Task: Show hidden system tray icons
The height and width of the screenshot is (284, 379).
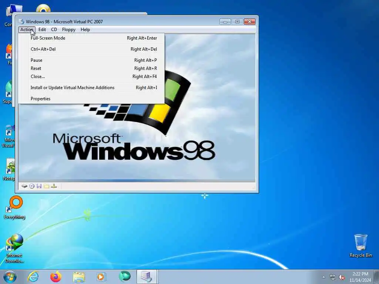Action: click(323, 277)
